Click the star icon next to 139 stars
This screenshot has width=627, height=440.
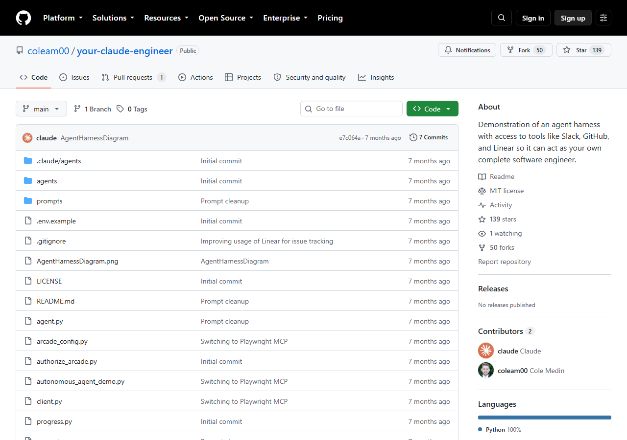tap(482, 219)
